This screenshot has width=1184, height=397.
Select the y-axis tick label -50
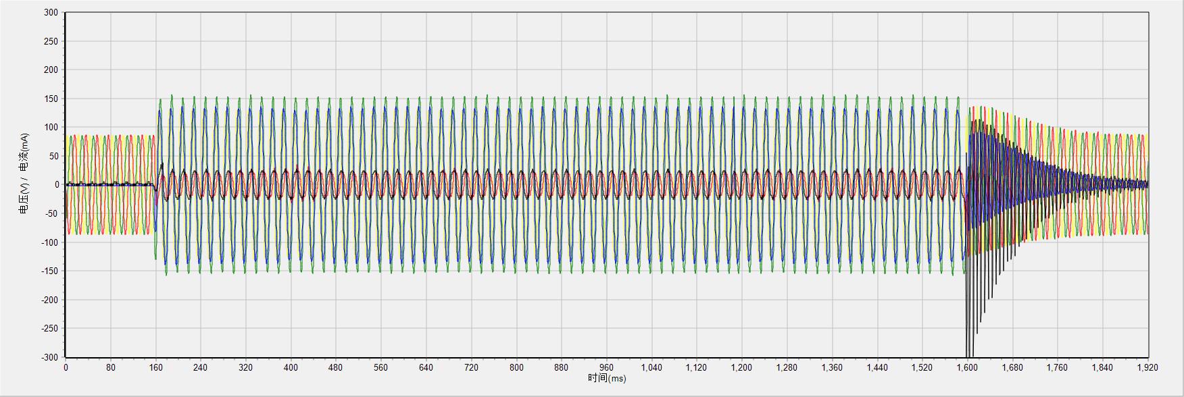[x=51, y=213]
